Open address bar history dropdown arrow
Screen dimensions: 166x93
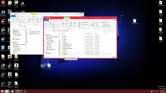point(103,31)
